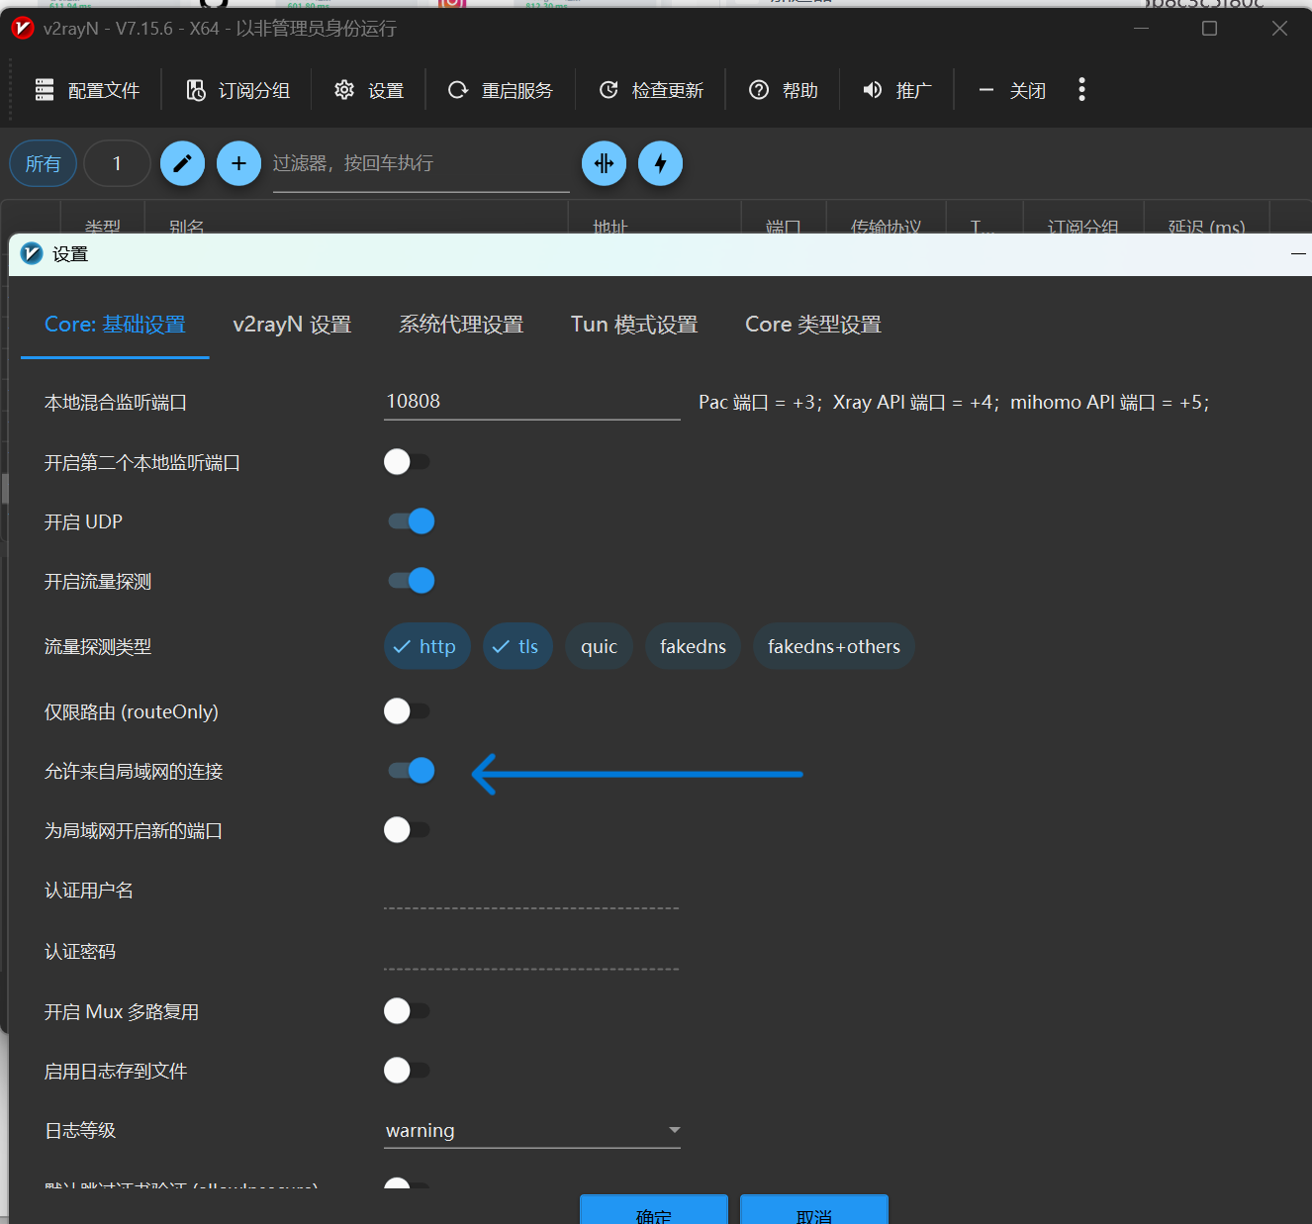Turn off 允许来自局域网的连接 switch
Viewport: 1312px width, 1224px height.
411,771
